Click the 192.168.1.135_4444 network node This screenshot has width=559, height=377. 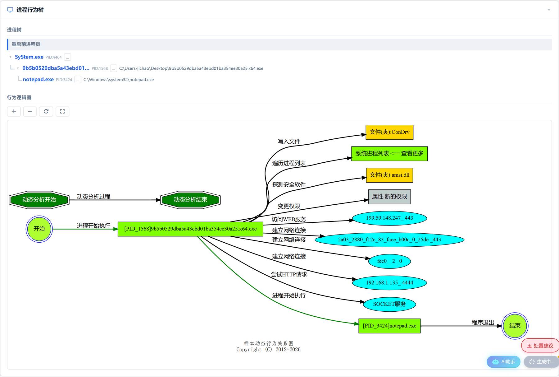[389, 282]
